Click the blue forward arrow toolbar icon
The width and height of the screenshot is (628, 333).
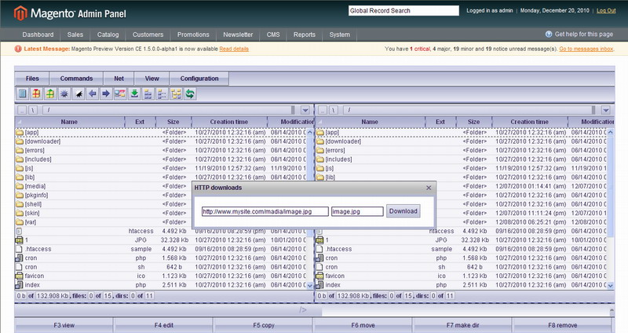(x=106, y=93)
